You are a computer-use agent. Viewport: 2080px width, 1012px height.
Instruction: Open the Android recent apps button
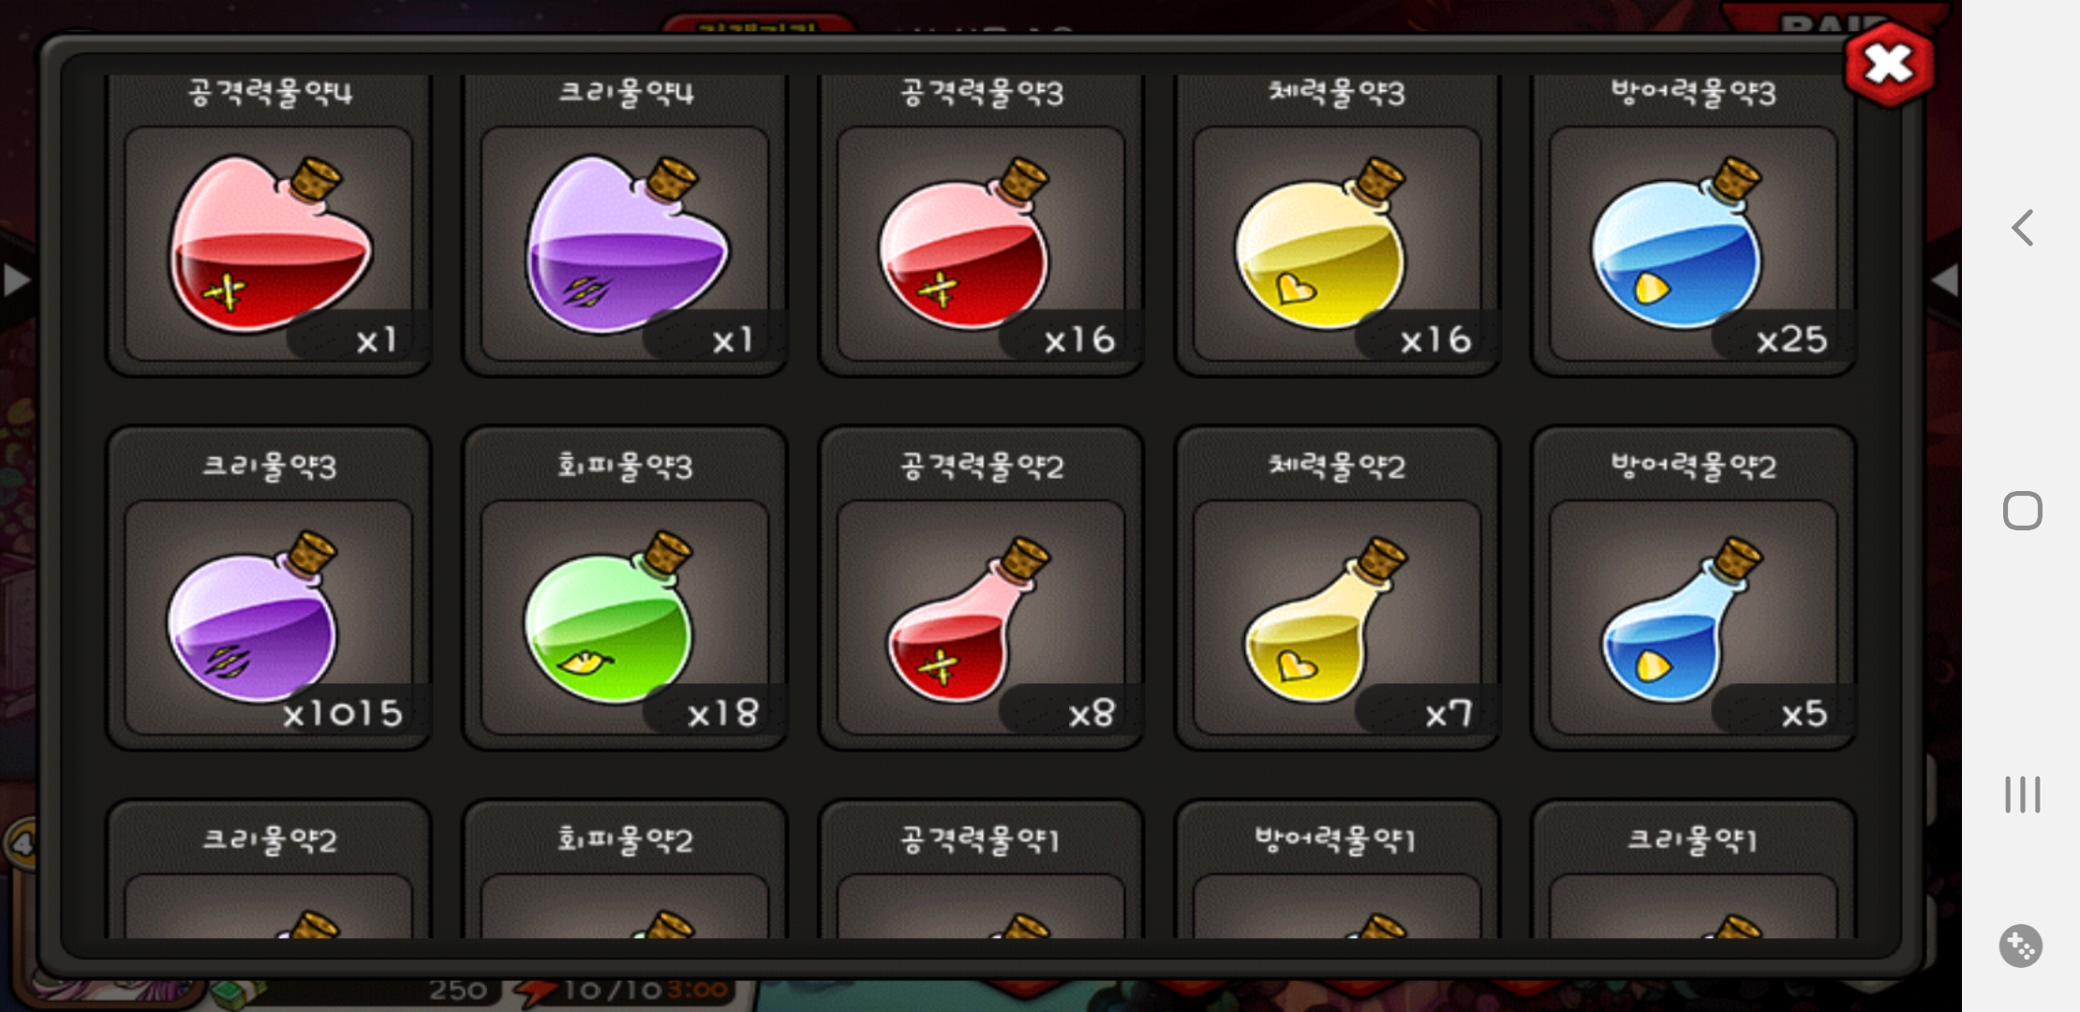(2022, 795)
